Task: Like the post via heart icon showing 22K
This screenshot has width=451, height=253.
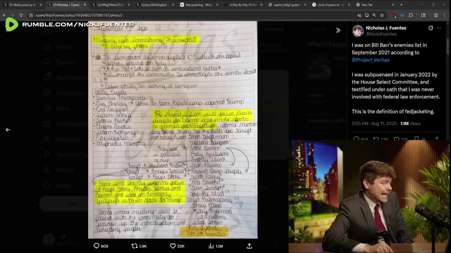Action: [x=173, y=246]
